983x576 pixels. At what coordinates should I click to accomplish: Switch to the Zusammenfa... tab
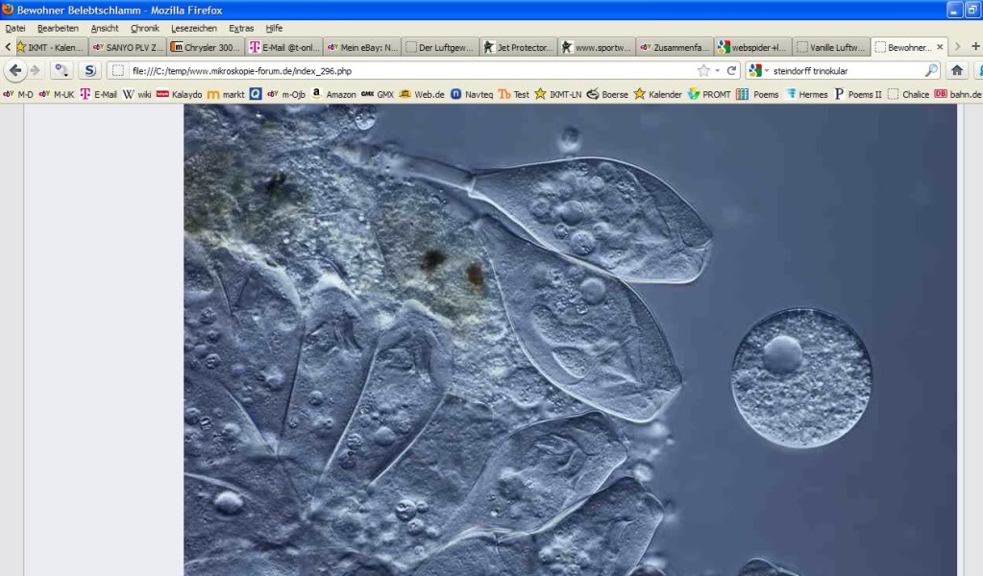[675, 47]
